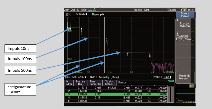Viewport: 212px width, 109px height.
Task: Expand the Event LSA selector
Action: click(167, 77)
